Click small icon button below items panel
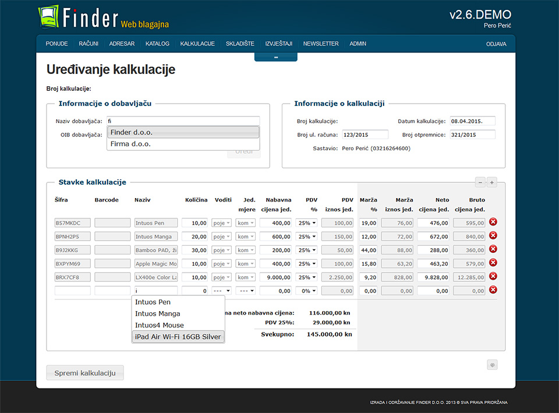This screenshot has height=413, width=559. pyautogui.click(x=492, y=365)
